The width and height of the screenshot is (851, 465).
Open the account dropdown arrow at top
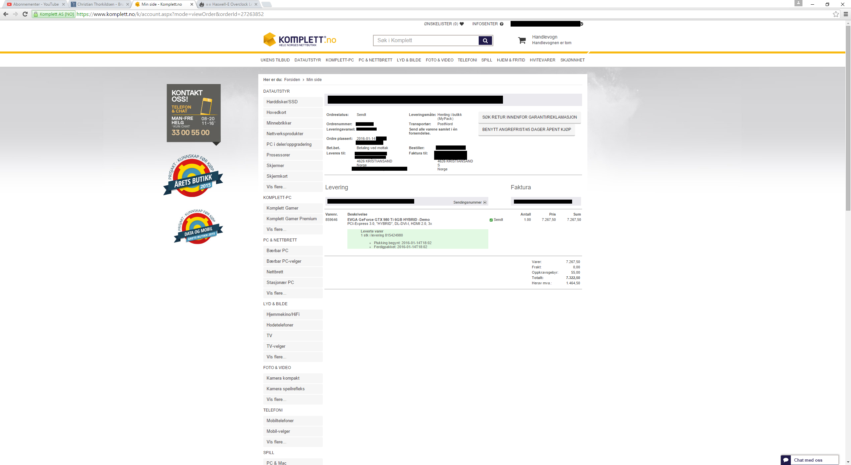[581, 24]
